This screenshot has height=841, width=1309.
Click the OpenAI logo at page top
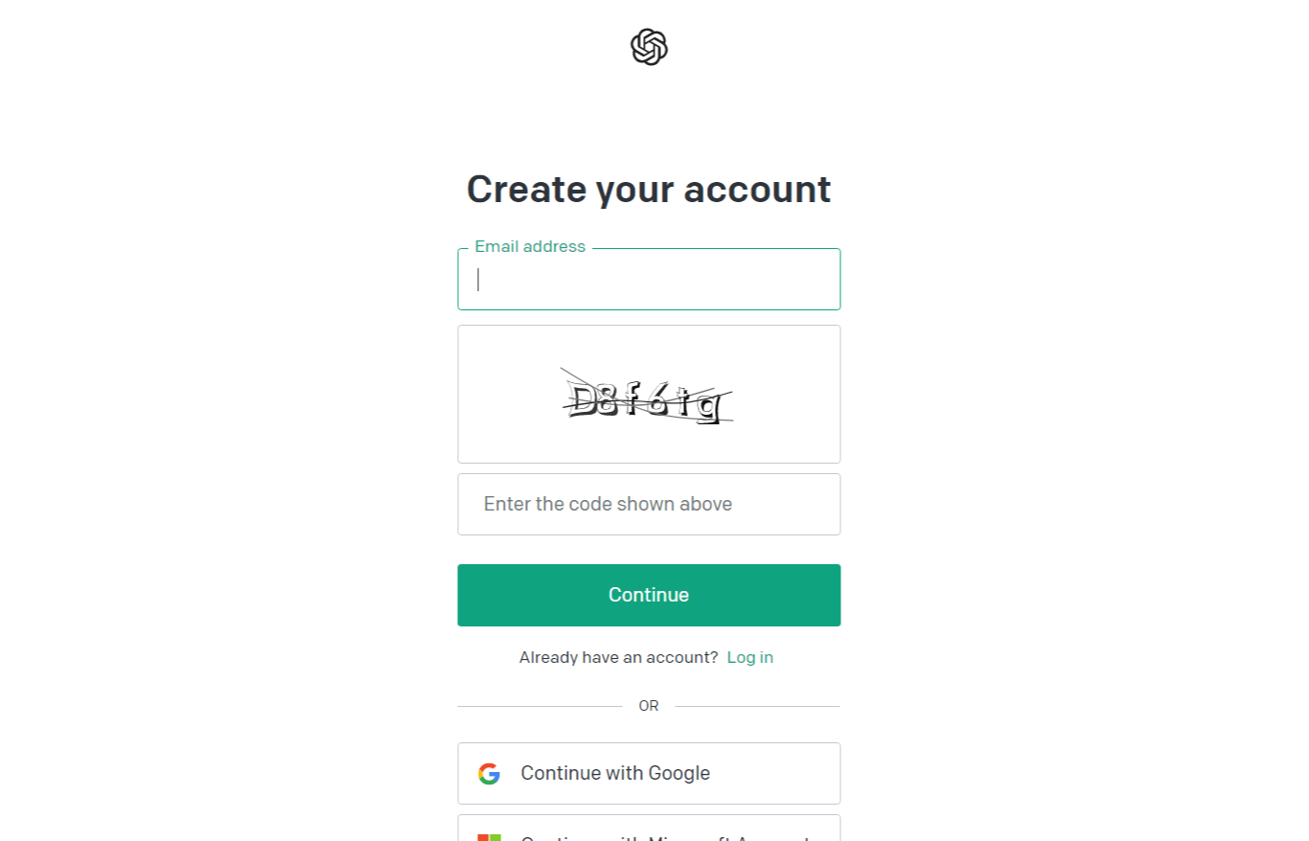(x=649, y=47)
